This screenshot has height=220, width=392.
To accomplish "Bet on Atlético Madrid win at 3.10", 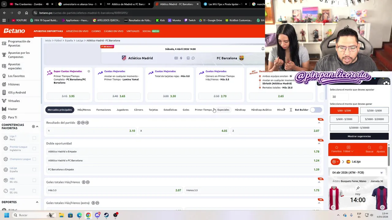I will pyautogui.click(x=92, y=131).
